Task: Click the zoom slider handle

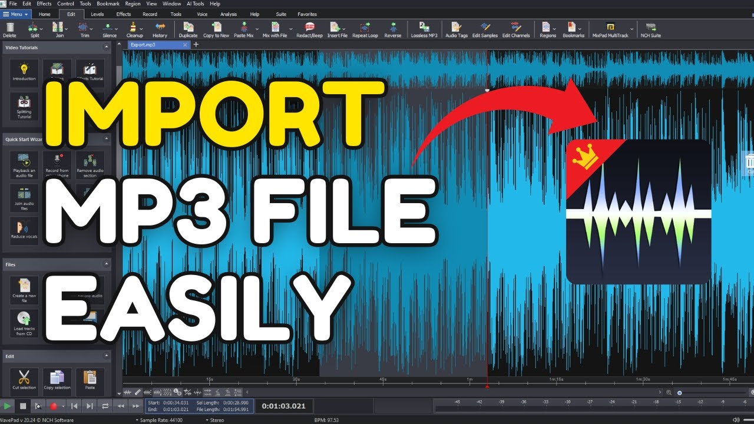Action: pyautogui.click(x=679, y=392)
